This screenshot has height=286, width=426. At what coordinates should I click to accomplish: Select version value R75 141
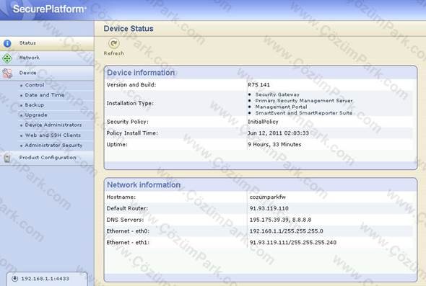[x=258, y=85]
